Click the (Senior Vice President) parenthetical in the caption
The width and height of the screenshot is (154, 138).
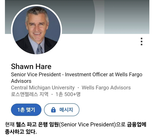pos(87,124)
